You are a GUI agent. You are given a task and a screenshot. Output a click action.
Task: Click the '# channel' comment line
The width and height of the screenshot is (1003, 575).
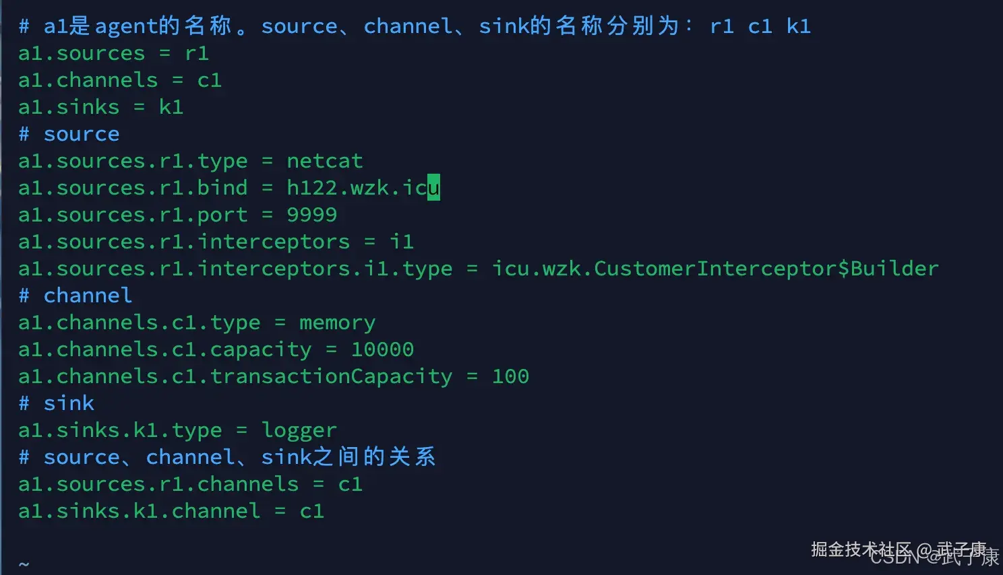tap(75, 296)
